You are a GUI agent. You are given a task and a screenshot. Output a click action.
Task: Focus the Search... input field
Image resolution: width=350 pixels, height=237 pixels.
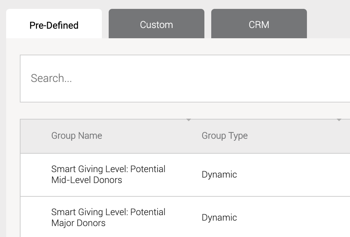(x=185, y=79)
